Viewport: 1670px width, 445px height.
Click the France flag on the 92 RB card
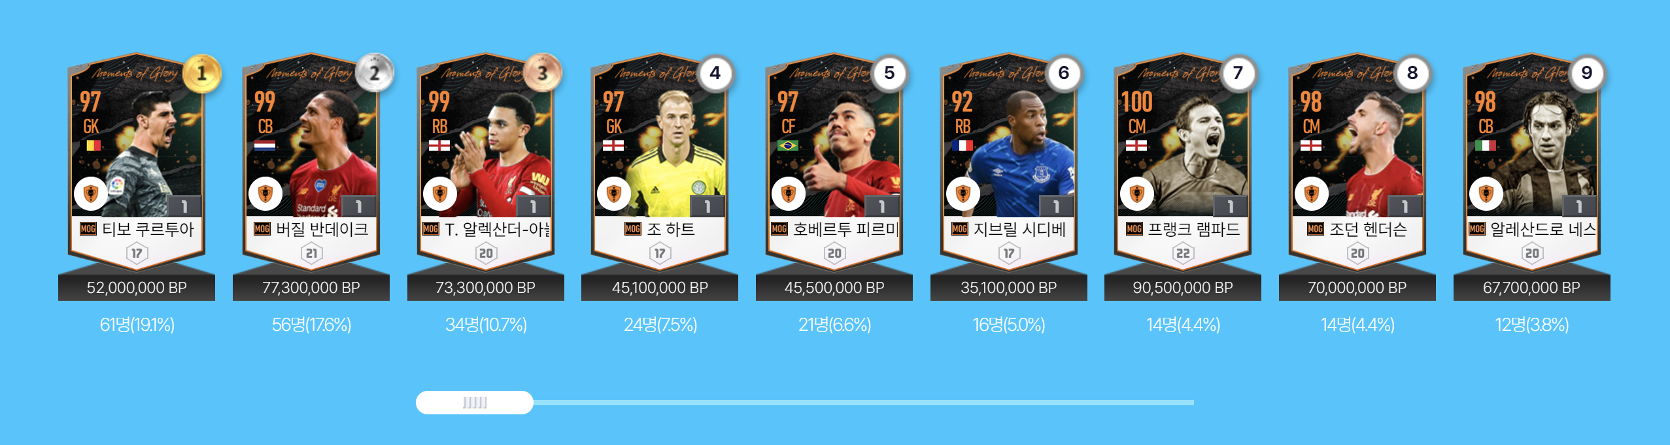[x=962, y=146]
